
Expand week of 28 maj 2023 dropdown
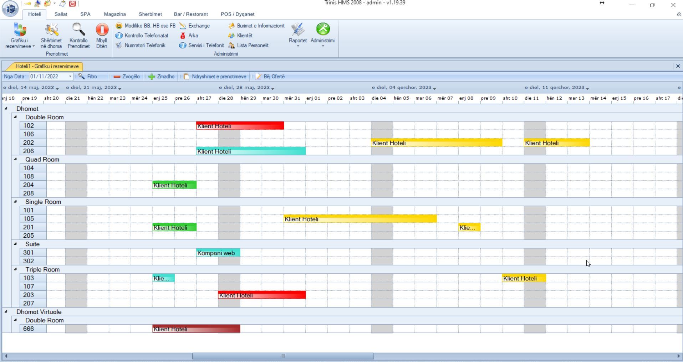273,88
